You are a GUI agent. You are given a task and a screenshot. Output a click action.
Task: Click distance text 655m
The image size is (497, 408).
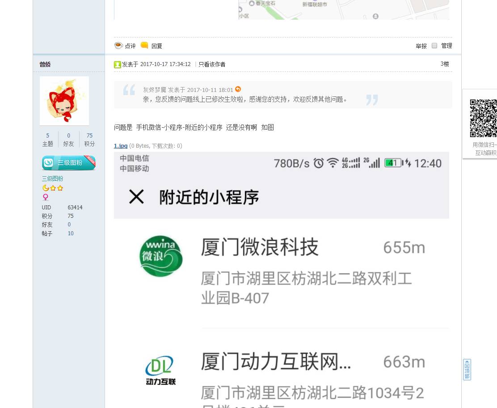404,248
